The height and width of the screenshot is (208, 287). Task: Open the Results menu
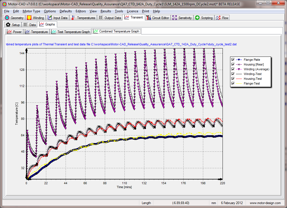[x=106, y=11]
